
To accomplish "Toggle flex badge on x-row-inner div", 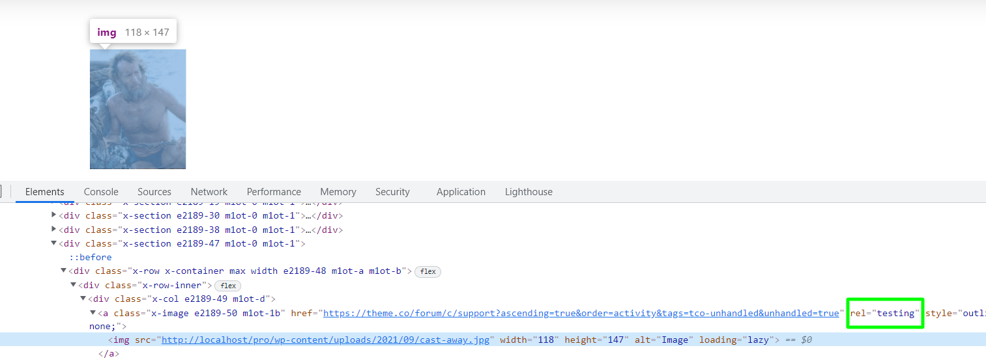I will click(228, 286).
